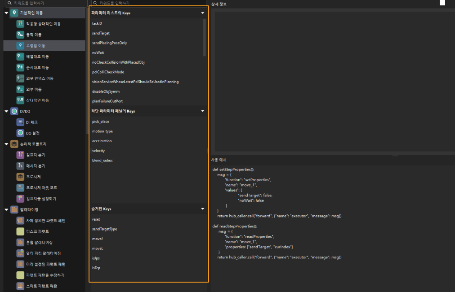
Task: Click the 적응형 상대적인 이동 step icon
Action: (x=20, y=24)
